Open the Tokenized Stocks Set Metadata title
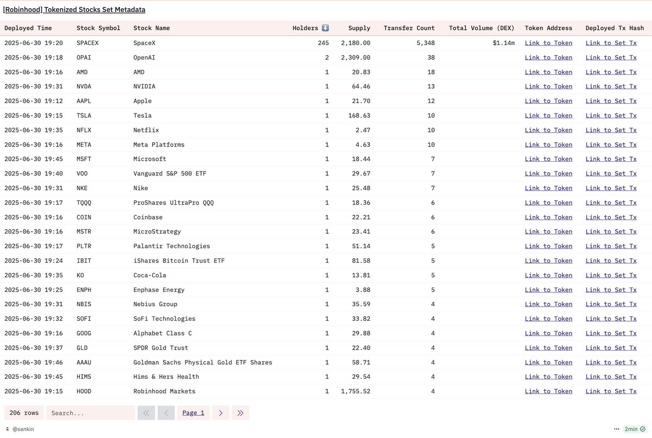This screenshot has width=652, height=438. (74, 10)
